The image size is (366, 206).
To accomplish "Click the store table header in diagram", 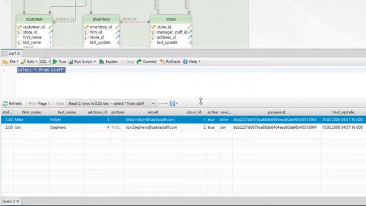I will click(x=171, y=19).
